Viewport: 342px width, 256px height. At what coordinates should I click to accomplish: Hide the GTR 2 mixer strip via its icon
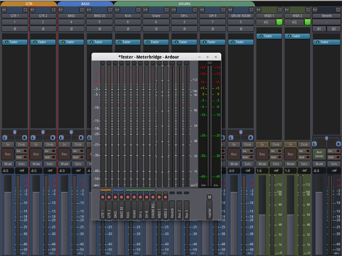click(x=53, y=9)
